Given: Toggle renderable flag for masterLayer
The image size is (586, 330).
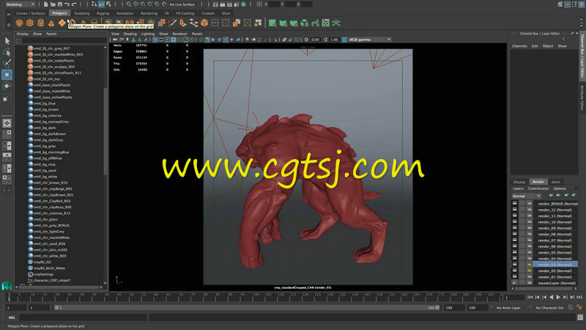Looking at the screenshot, I should click(515, 283).
